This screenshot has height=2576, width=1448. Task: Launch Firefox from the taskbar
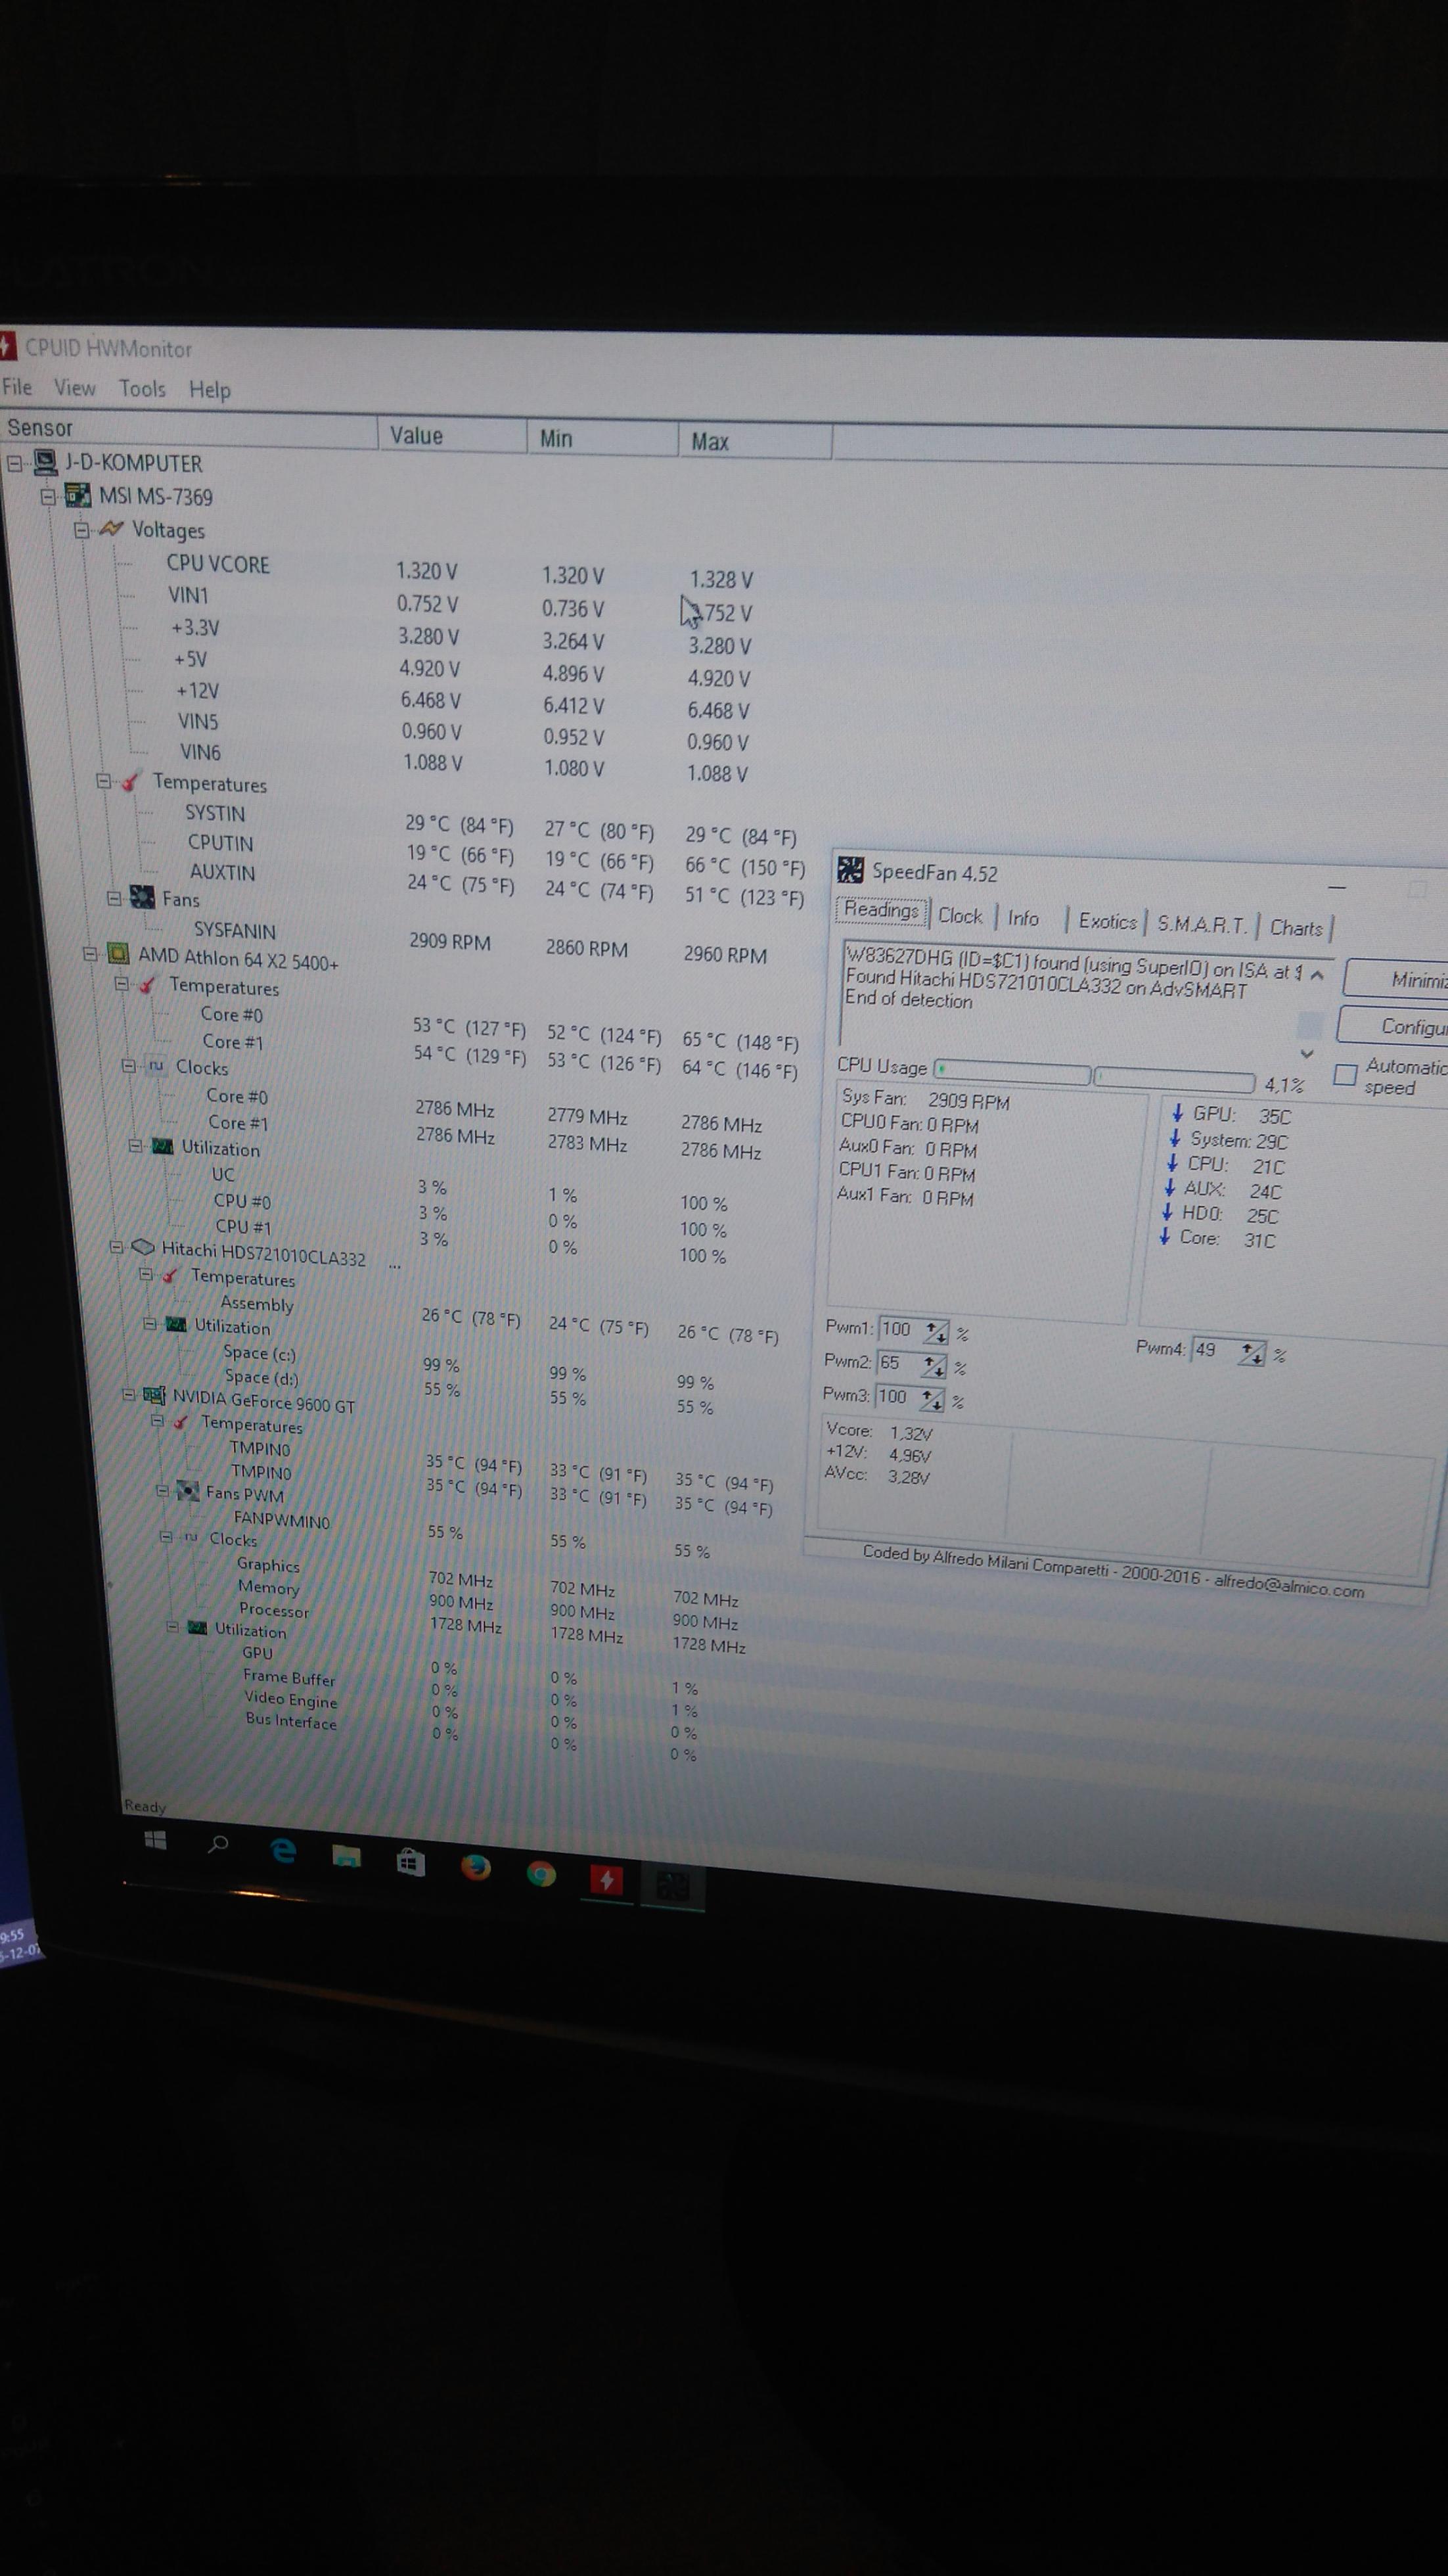pyautogui.click(x=475, y=1866)
